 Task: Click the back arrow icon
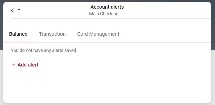(x=12, y=10)
